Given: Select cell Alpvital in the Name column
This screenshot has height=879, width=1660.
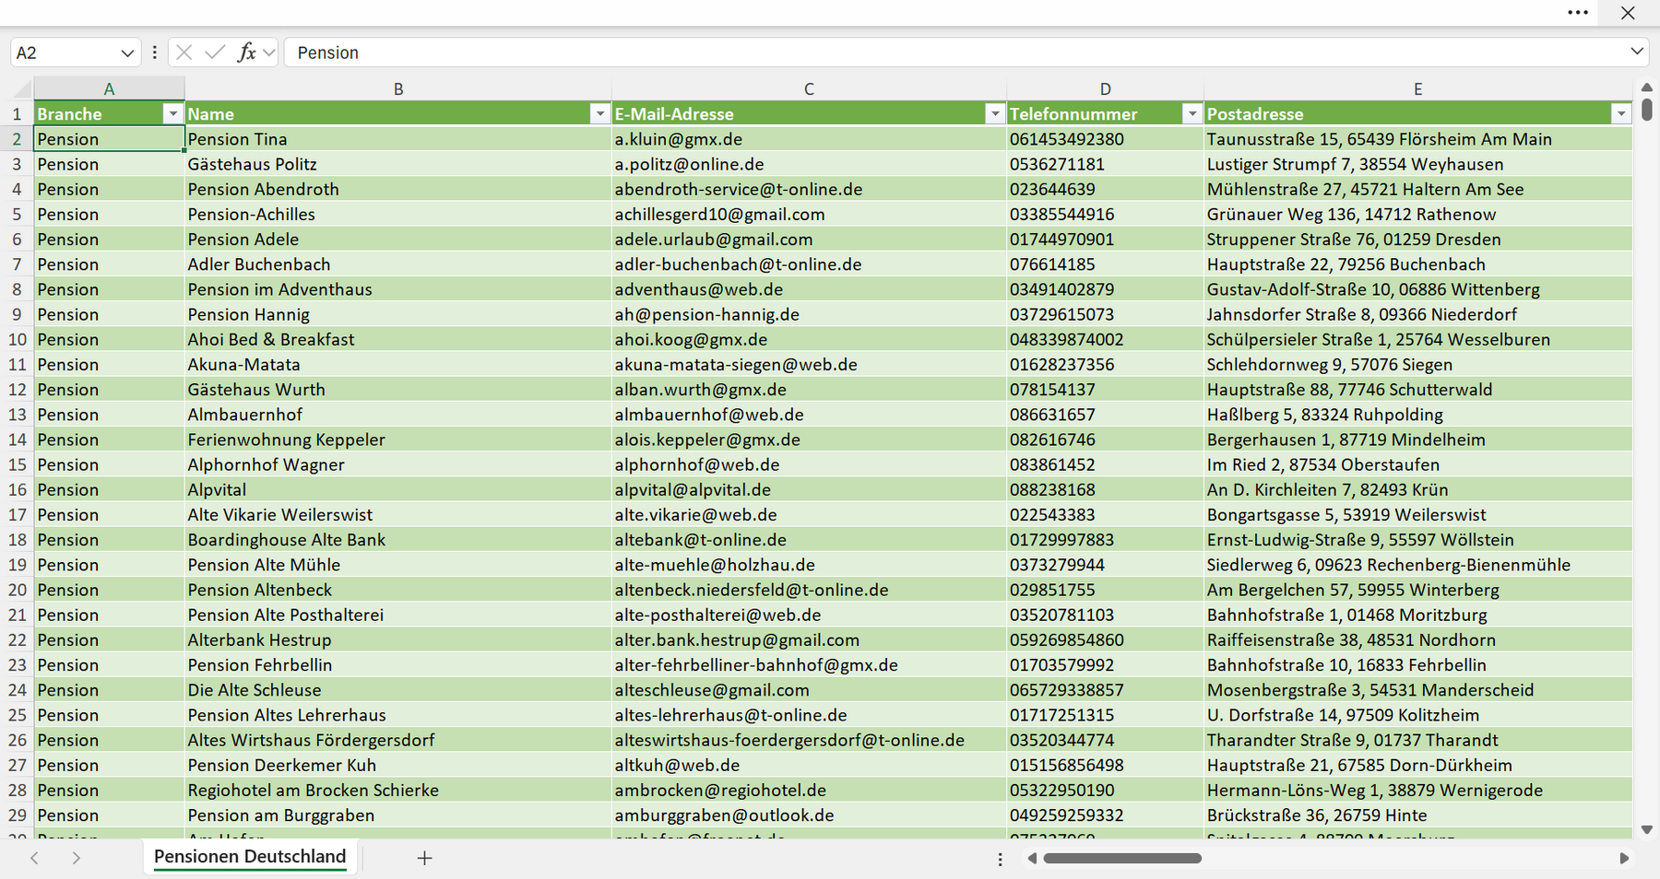Looking at the screenshot, I should 397,489.
